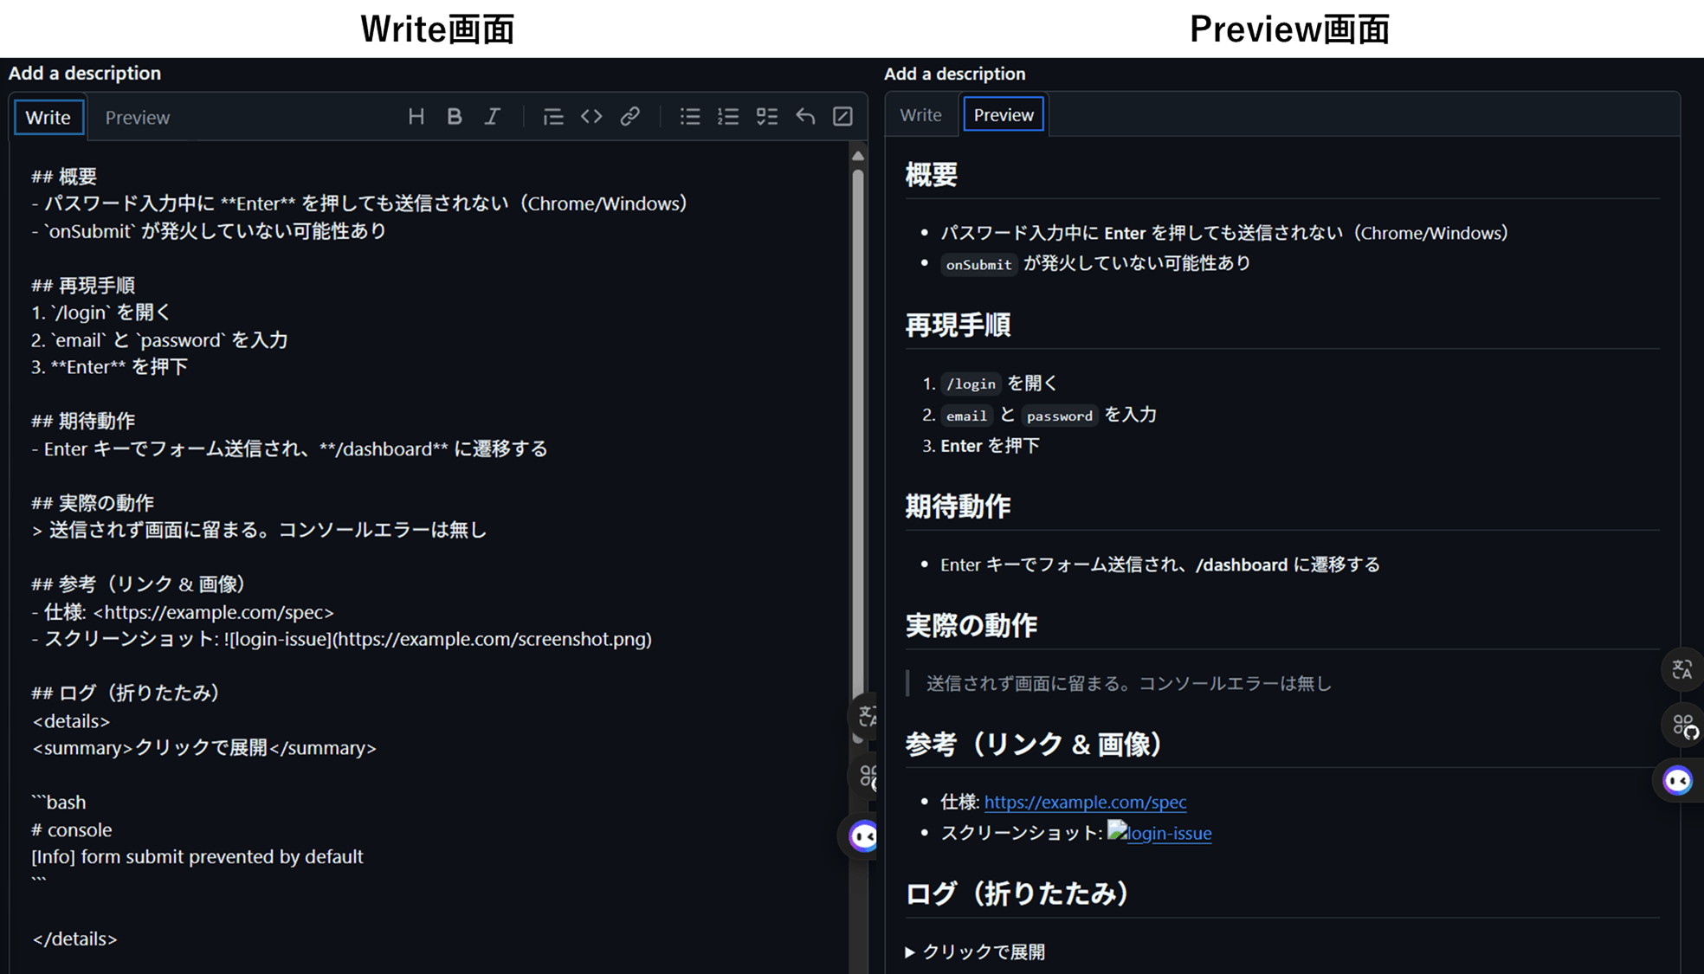The image size is (1704, 974).
Task: Click the '```bash' line in the editor
Action: 59,803
